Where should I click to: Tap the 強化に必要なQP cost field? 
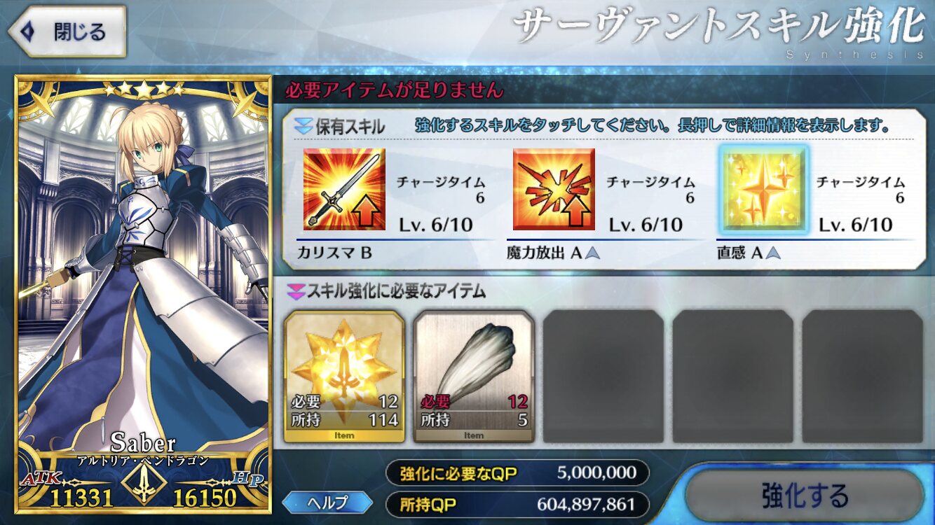(518, 473)
